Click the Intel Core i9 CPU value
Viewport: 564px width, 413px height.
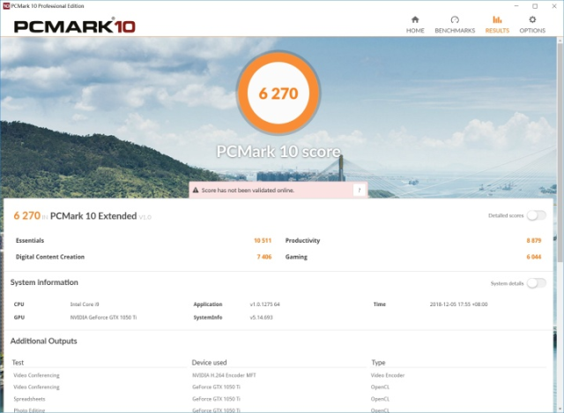tap(85, 304)
